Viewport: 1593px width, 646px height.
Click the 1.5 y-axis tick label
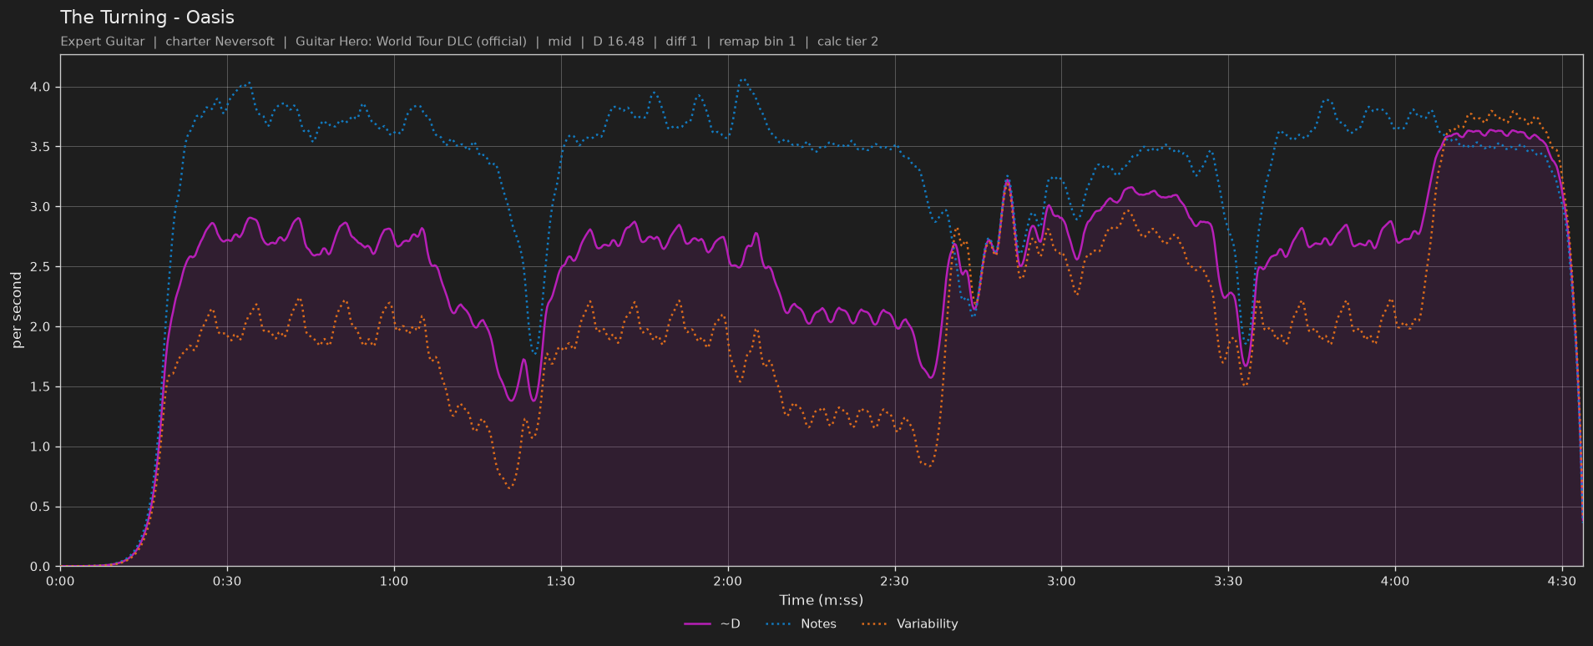(41, 387)
